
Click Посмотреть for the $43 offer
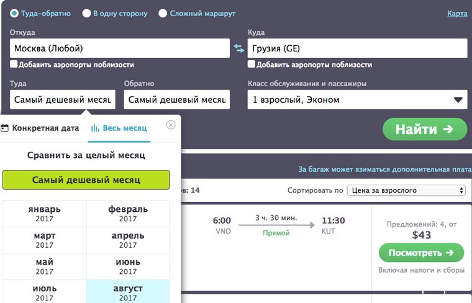pos(421,253)
